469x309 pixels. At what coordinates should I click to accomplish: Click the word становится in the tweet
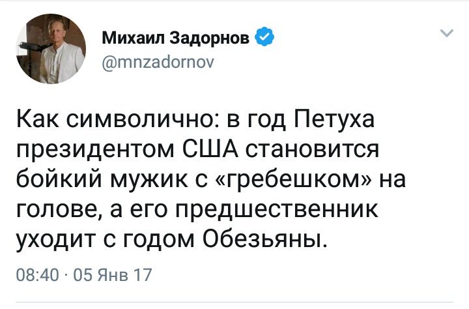click(x=312, y=149)
